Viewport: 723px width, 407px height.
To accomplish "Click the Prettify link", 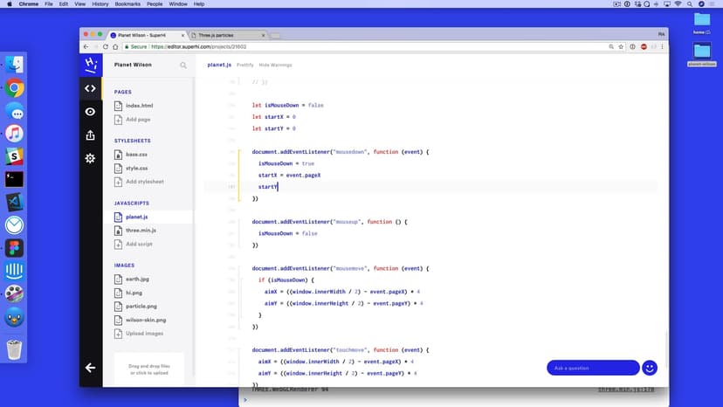I will (x=245, y=65).
